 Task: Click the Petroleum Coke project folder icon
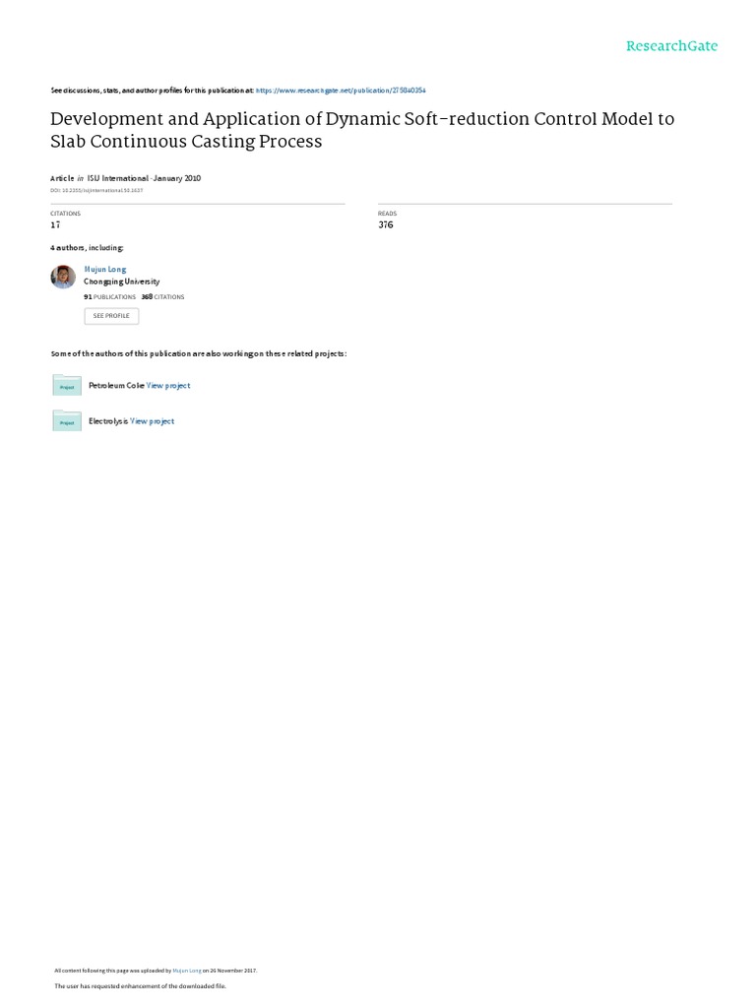(67, 386)
